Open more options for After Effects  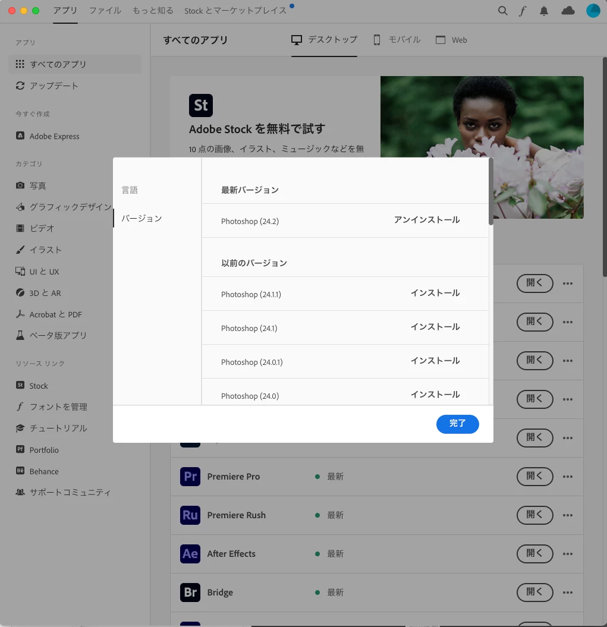coord(567,554)
